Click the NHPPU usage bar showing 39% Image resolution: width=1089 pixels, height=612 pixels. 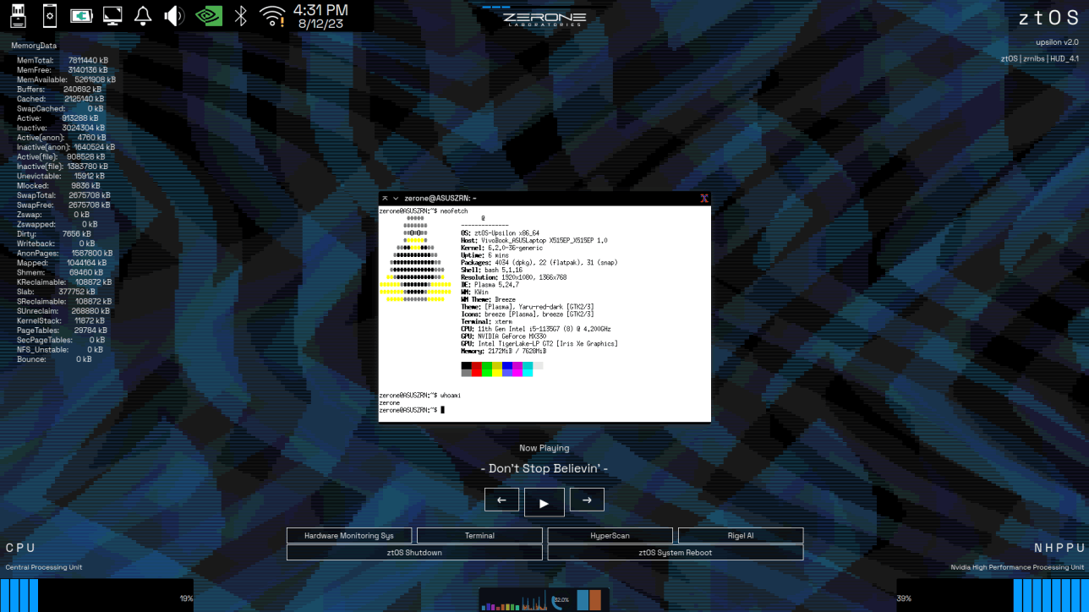pos(993,595)
